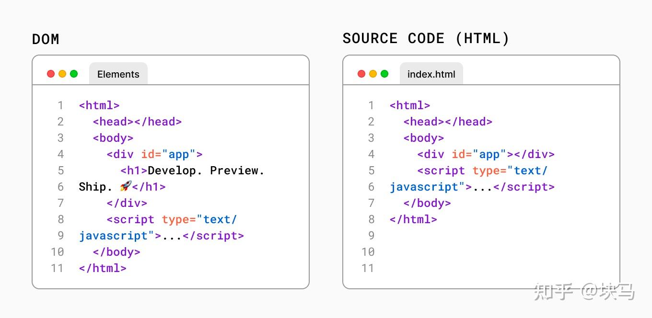
Task: Click the red circle in index.html window
Action: click(361, 74)
